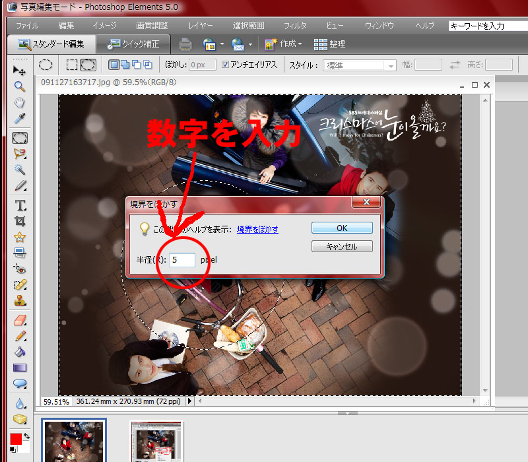Click the Print icon in toolbar
Screen dimensions: 528x462
pyautogui.click(x=185, y=44)
